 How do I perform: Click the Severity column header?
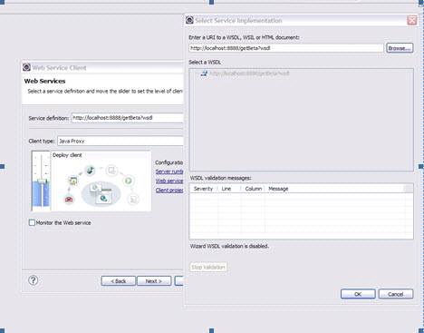[203, 189]
